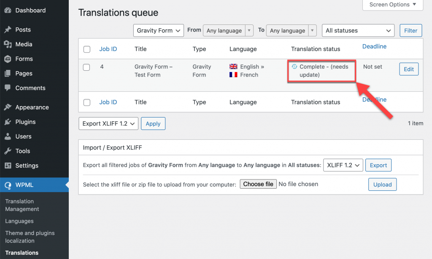Open the Pages menu
Image resolution: width=432 pixels, height=259 pixels.
tap(24, 73)
